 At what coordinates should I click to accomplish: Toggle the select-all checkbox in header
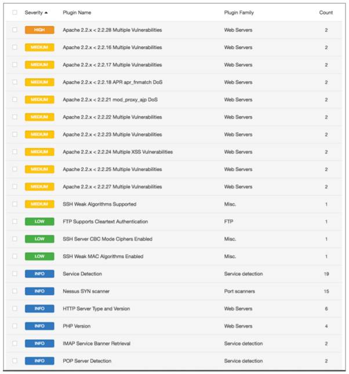point(14,12)
